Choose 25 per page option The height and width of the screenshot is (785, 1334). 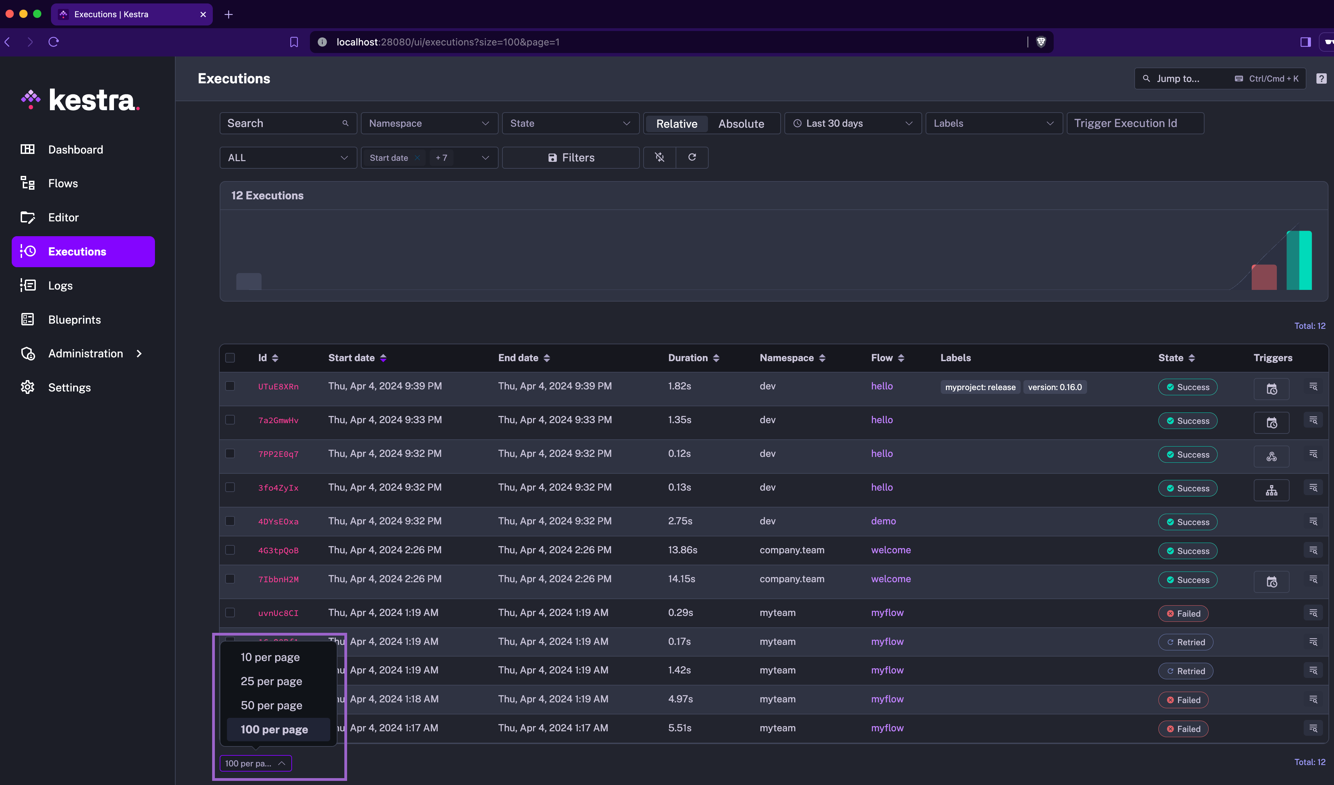pos(271,681)
